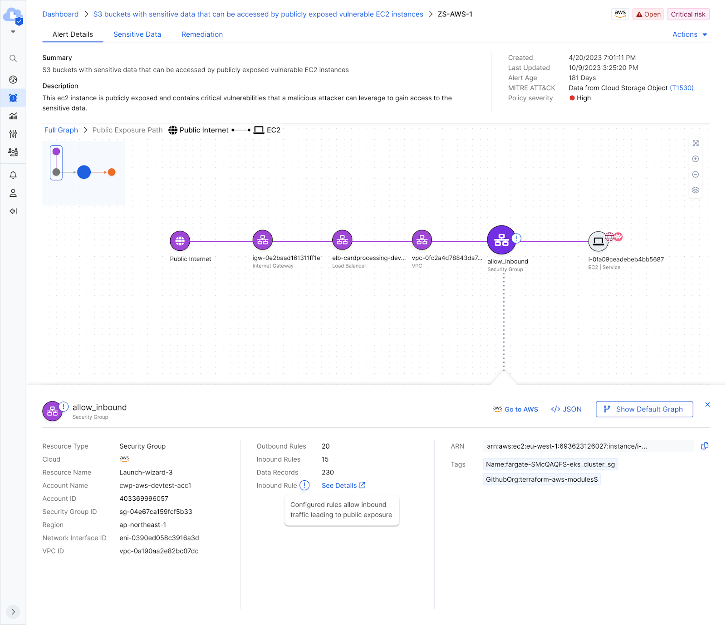Open the Actions dropdown
The image size is (726, 625).
pyautogui.click(x=689, y=34)
